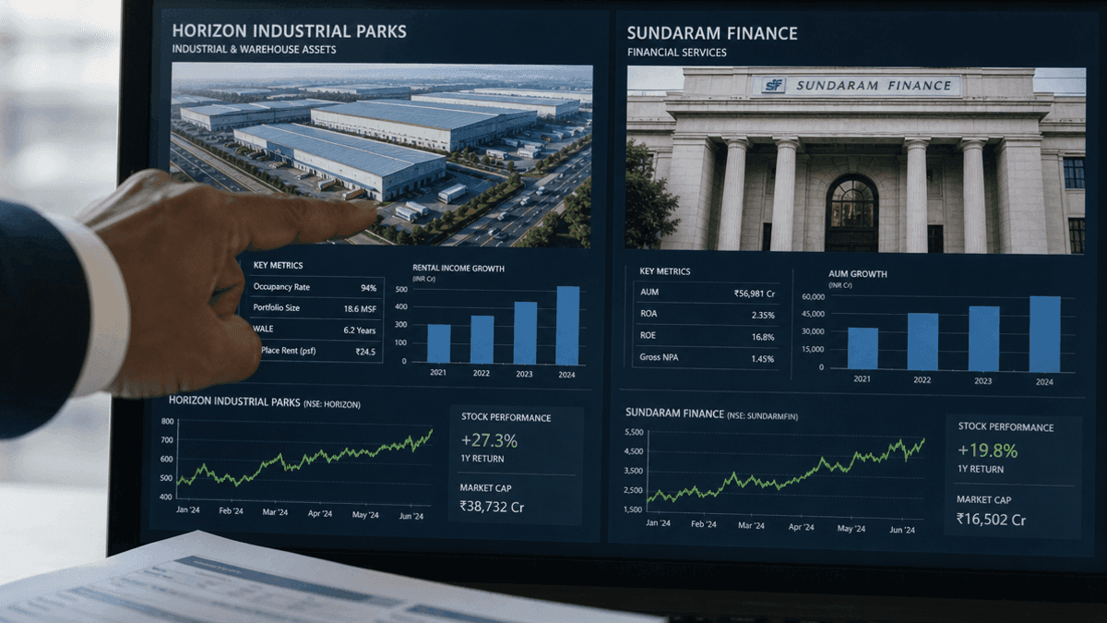Viewport: 1107px width, 623px height.
Task: Select the 2021 bar in AUM Growth
Action: point(863,348)
